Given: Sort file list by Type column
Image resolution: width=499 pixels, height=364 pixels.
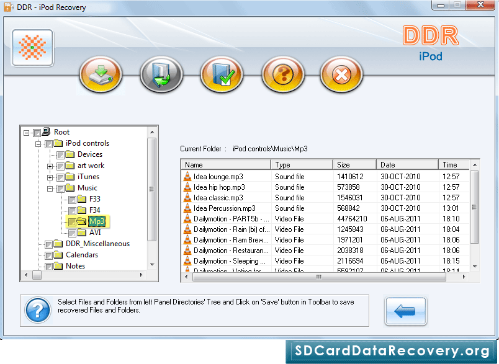Looking at the screenshot, I should pos(302,165).
